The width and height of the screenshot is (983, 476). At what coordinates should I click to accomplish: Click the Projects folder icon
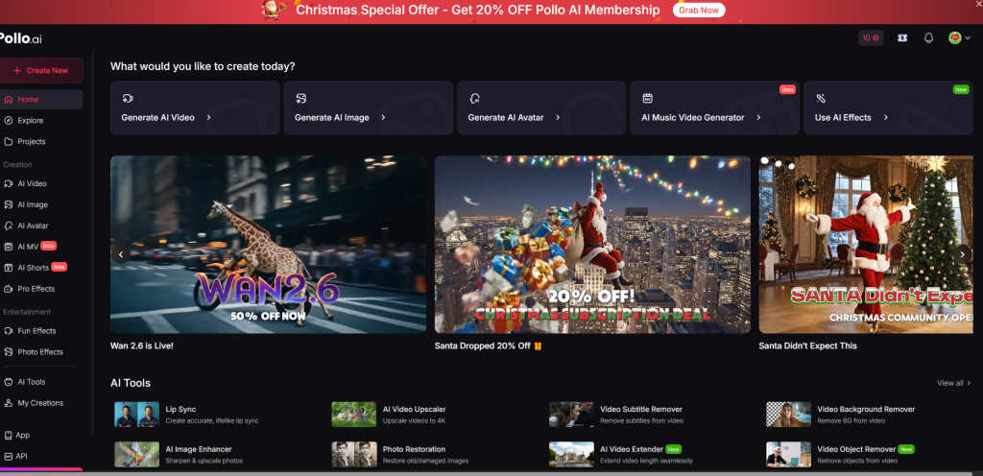8,141
